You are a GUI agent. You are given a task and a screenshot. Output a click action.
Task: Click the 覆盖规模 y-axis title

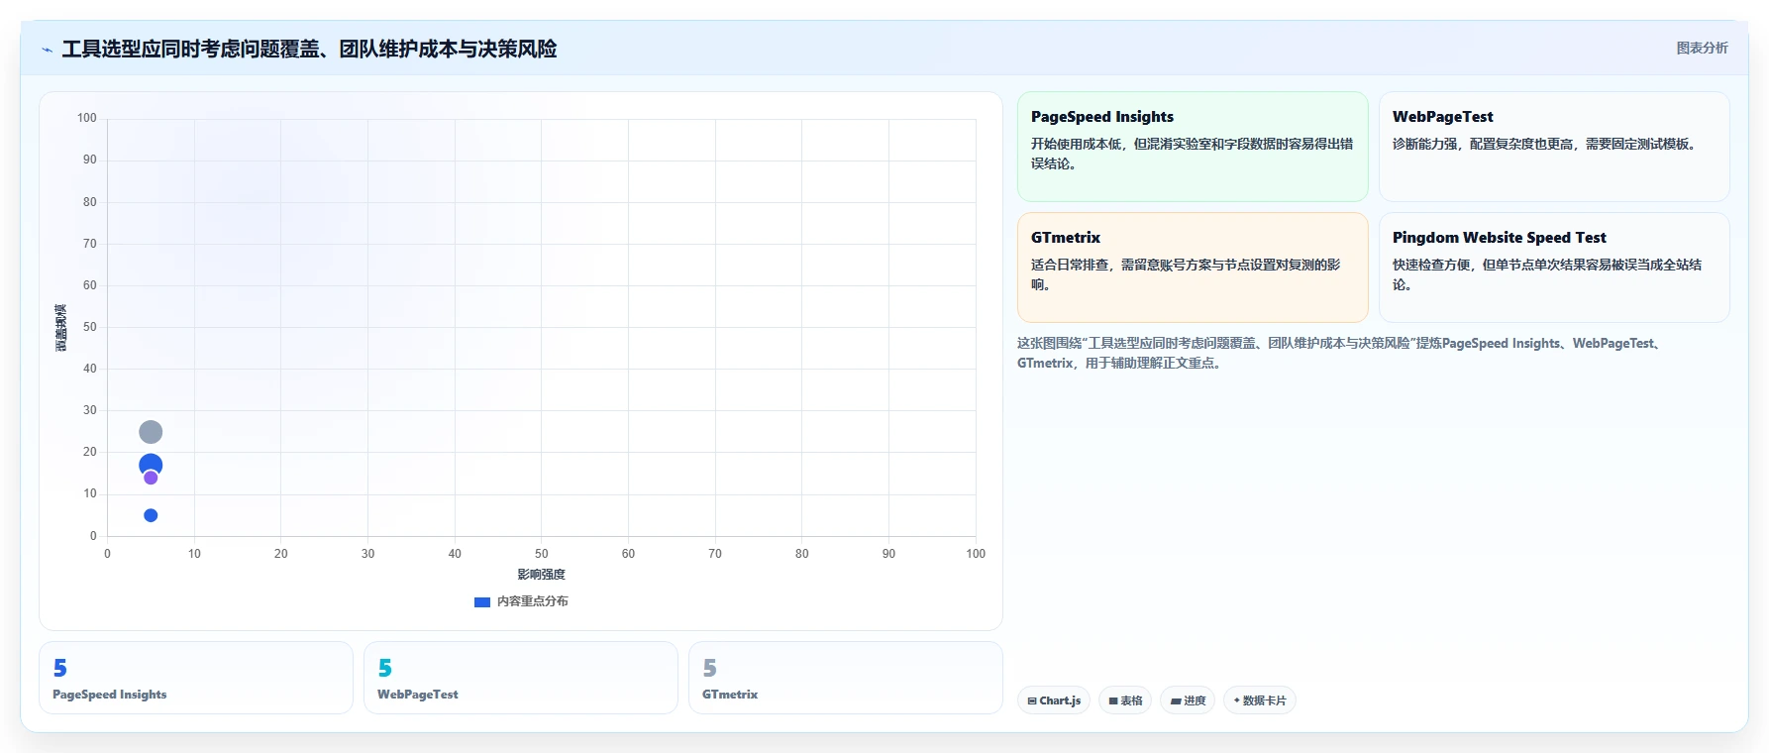point(61,327)
